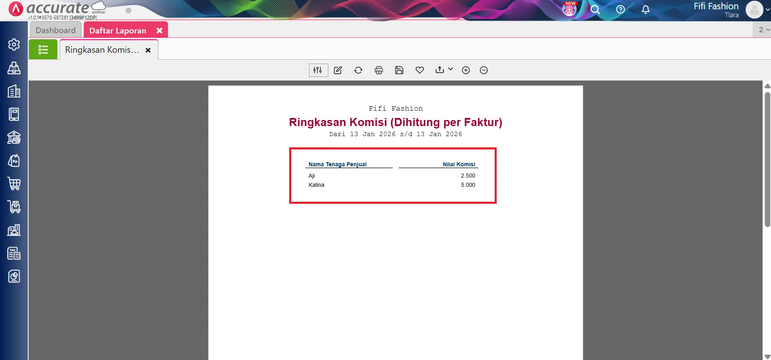The width and height of the screenshot is (771, 360).
Task: Open the help question mark icon
Action: (x=620, y=9)
